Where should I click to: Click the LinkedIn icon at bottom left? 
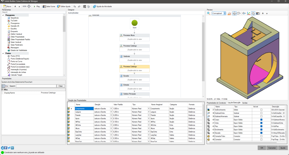point(12,148)
